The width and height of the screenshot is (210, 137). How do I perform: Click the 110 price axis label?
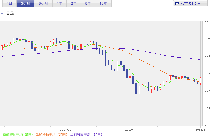coord(207,73)
